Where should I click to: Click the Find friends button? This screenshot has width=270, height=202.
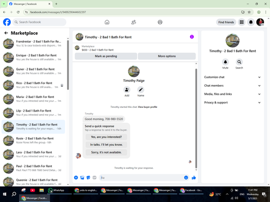226,22
